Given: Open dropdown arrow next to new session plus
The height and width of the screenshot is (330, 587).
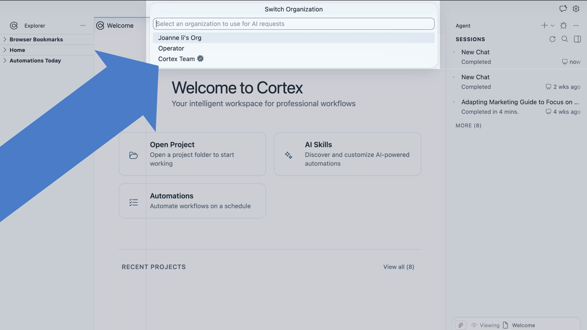Looking at the screenshot, I should (553, 26).
